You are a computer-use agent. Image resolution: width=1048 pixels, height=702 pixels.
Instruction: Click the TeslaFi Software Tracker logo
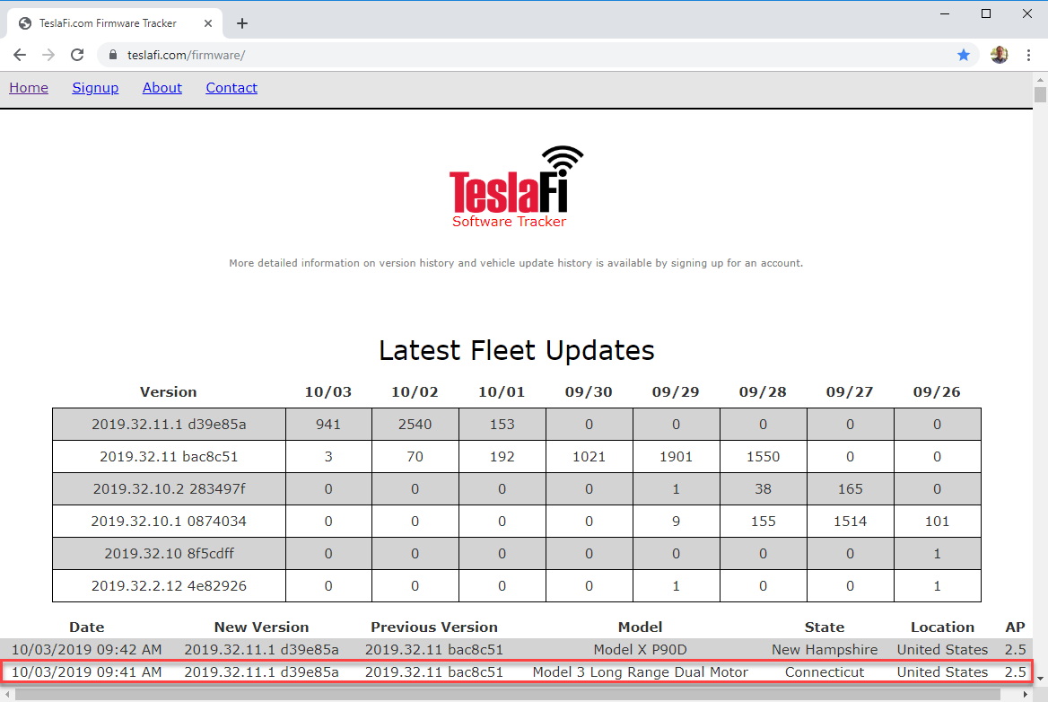pyautogui.click(x=516, y=188)
